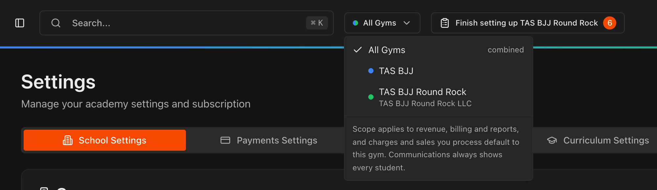Click the checkmark next to All Gyms
The height and width of the screenshot is (190, 657).
(357, 50)
